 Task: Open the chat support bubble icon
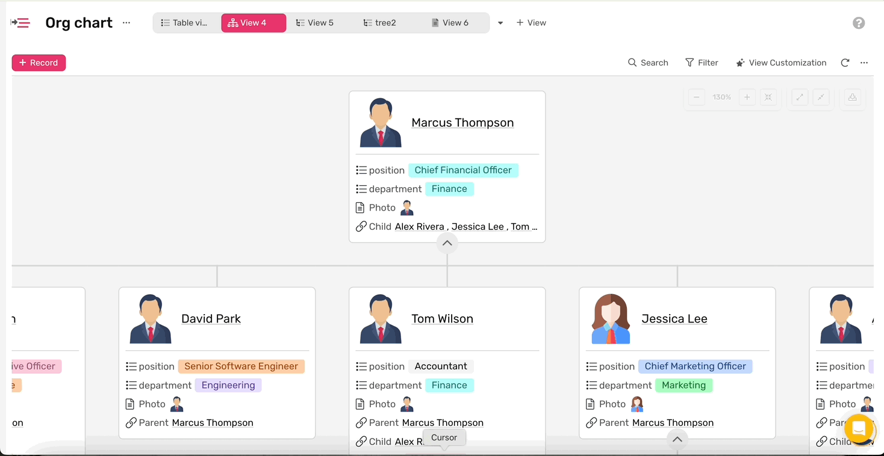(859, 429)
